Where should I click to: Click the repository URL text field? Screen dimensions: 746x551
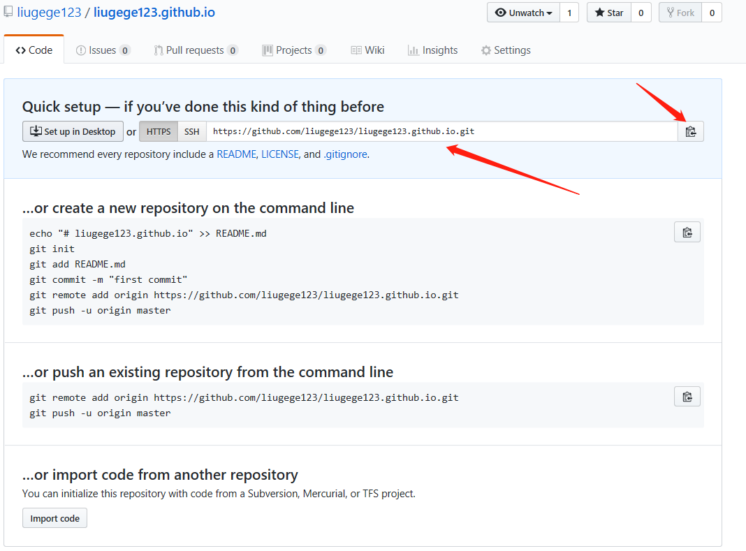point(441,131)
